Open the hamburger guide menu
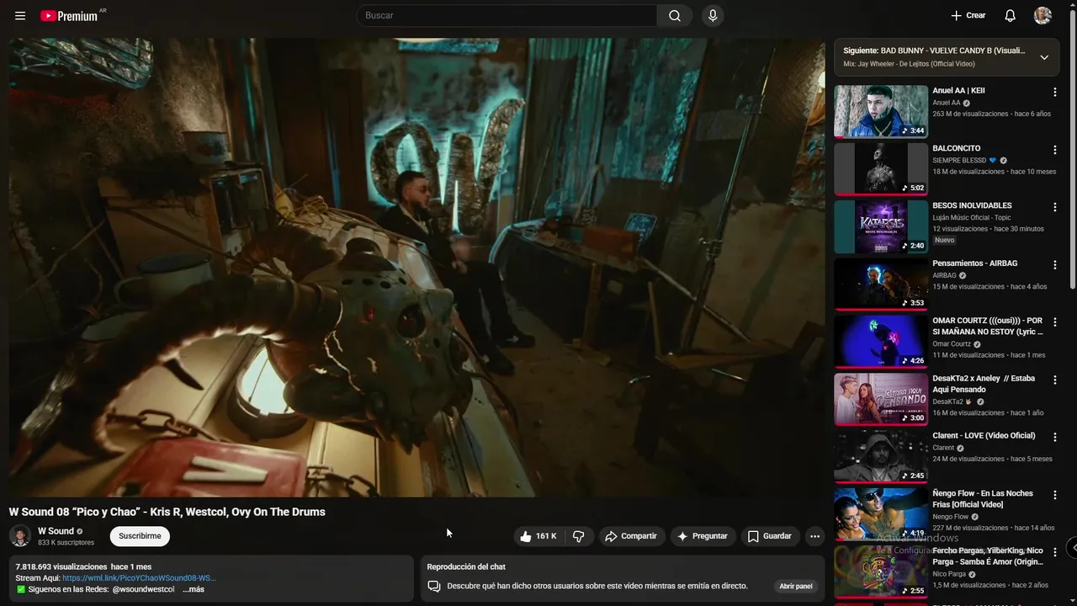The height and width of the screenshot is (606, 1077). click(x=20, y=16)
